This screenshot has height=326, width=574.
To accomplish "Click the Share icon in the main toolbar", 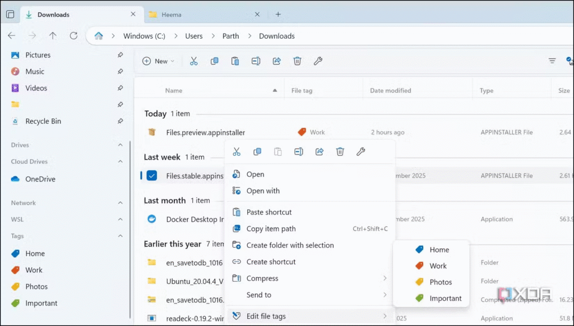I will tap(276, 61).
